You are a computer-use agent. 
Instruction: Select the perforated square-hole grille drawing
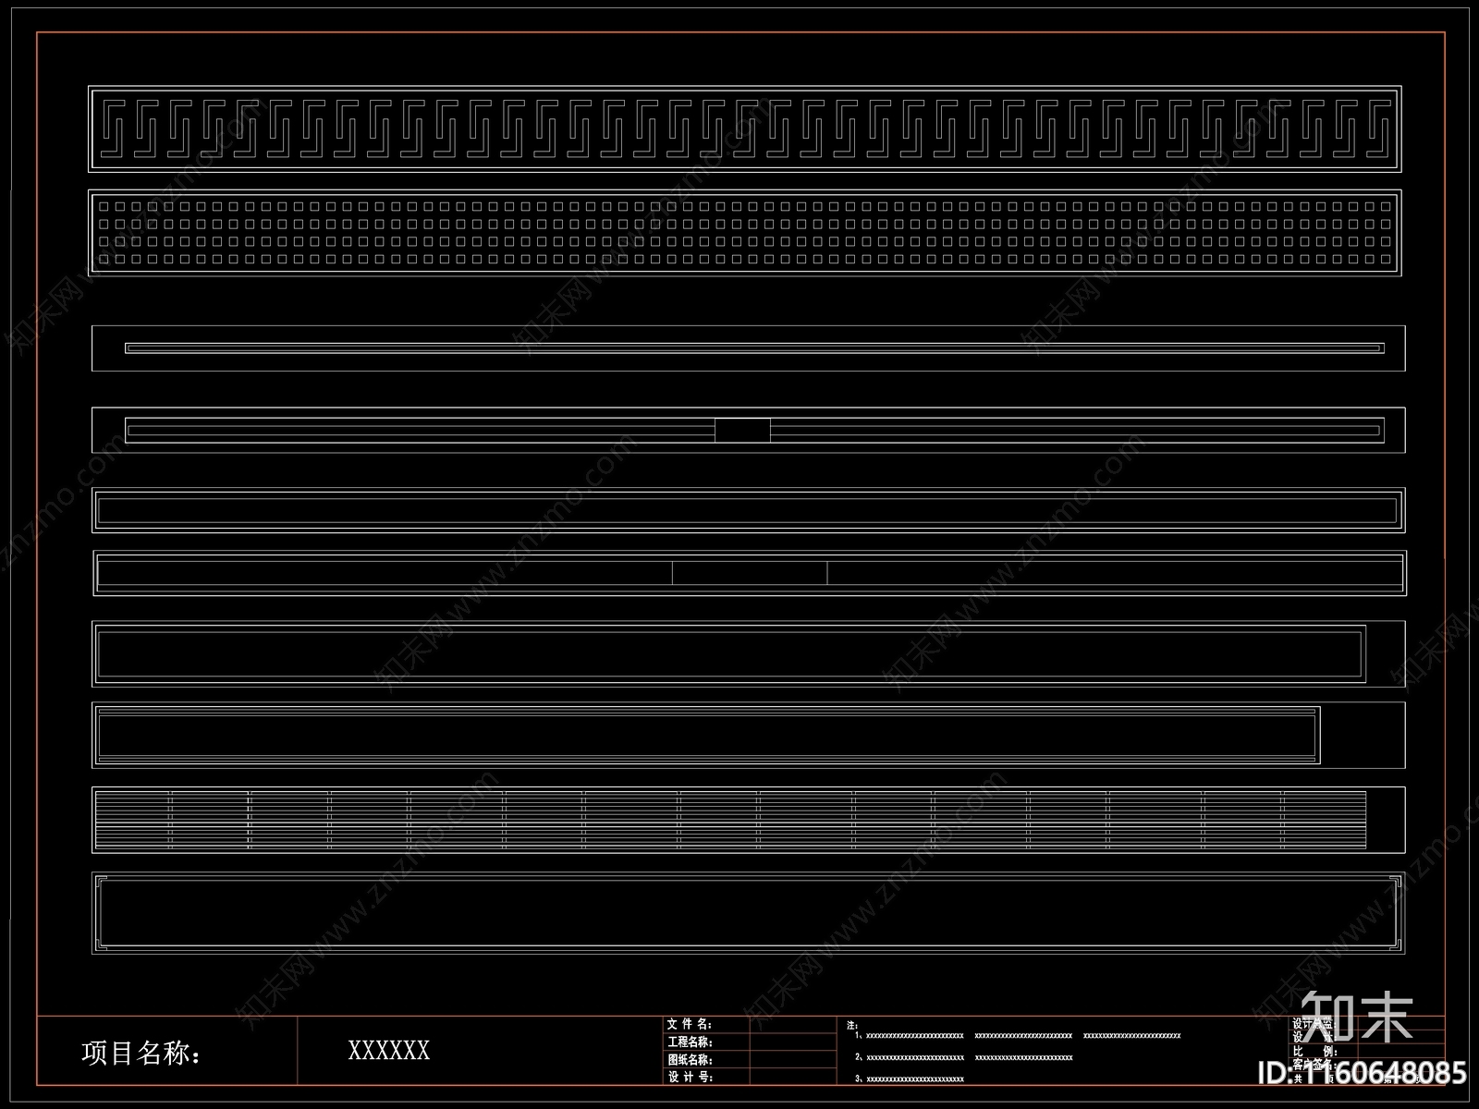pyautogui.click(x=745, y=233)
